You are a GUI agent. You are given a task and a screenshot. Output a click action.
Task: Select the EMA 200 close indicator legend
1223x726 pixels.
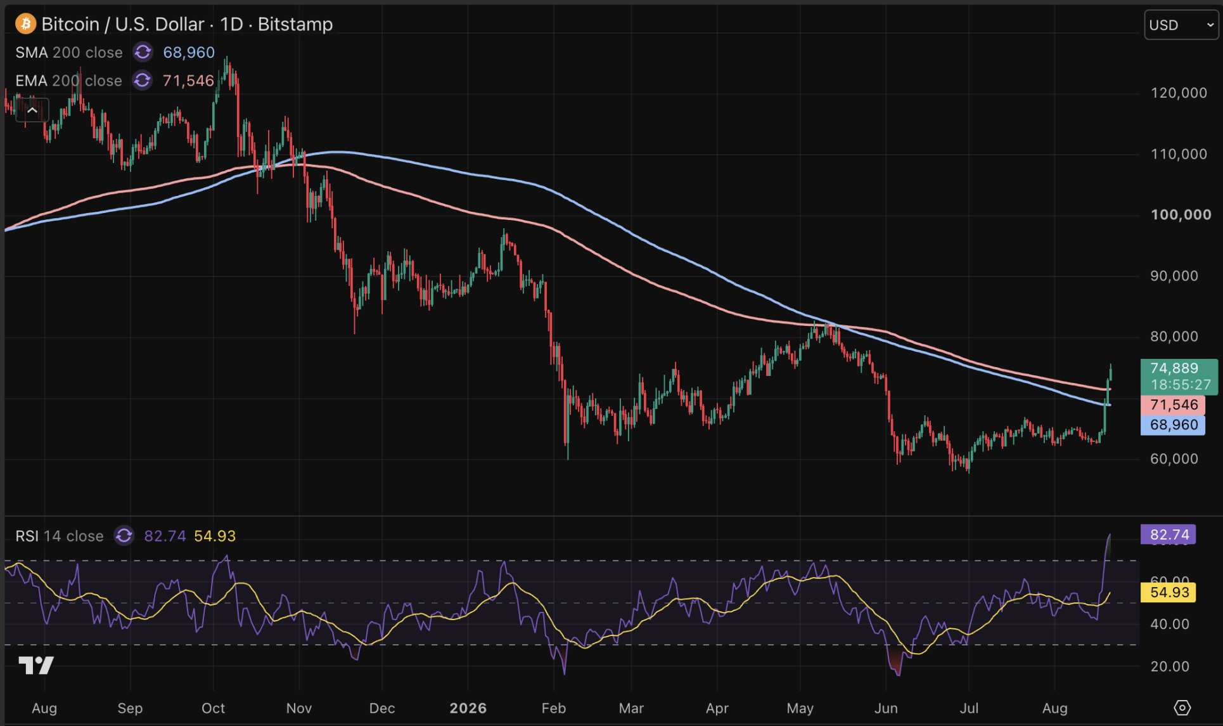pos(68,81)
